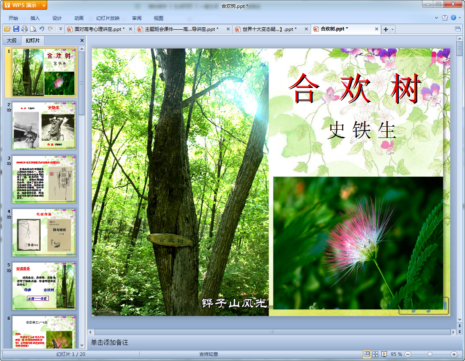This screenshot has height=361, width=465.
Task: Close the 世界十大变态疑 document tab
Action: (x=306, y=29)
